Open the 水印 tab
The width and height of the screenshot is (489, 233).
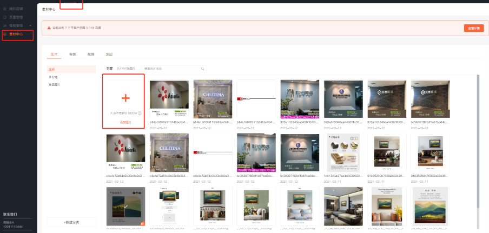(x=109, y=55)
